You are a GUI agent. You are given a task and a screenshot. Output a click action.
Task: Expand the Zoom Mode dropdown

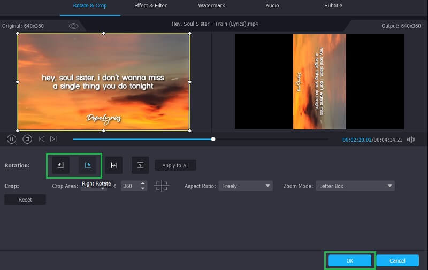coord(355,186)
